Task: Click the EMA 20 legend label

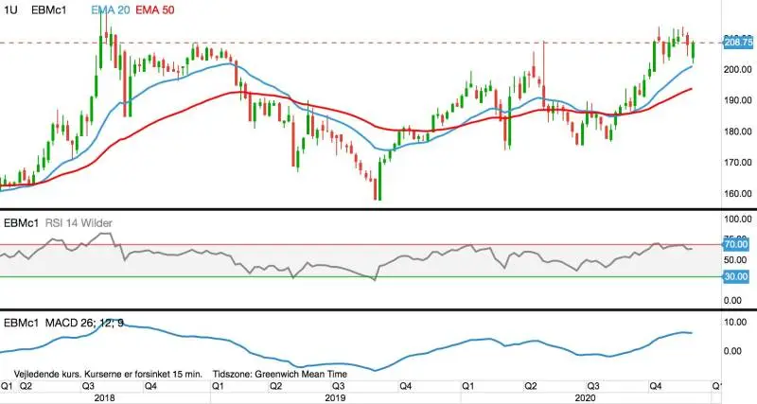Action: click(x=111, y=9)
